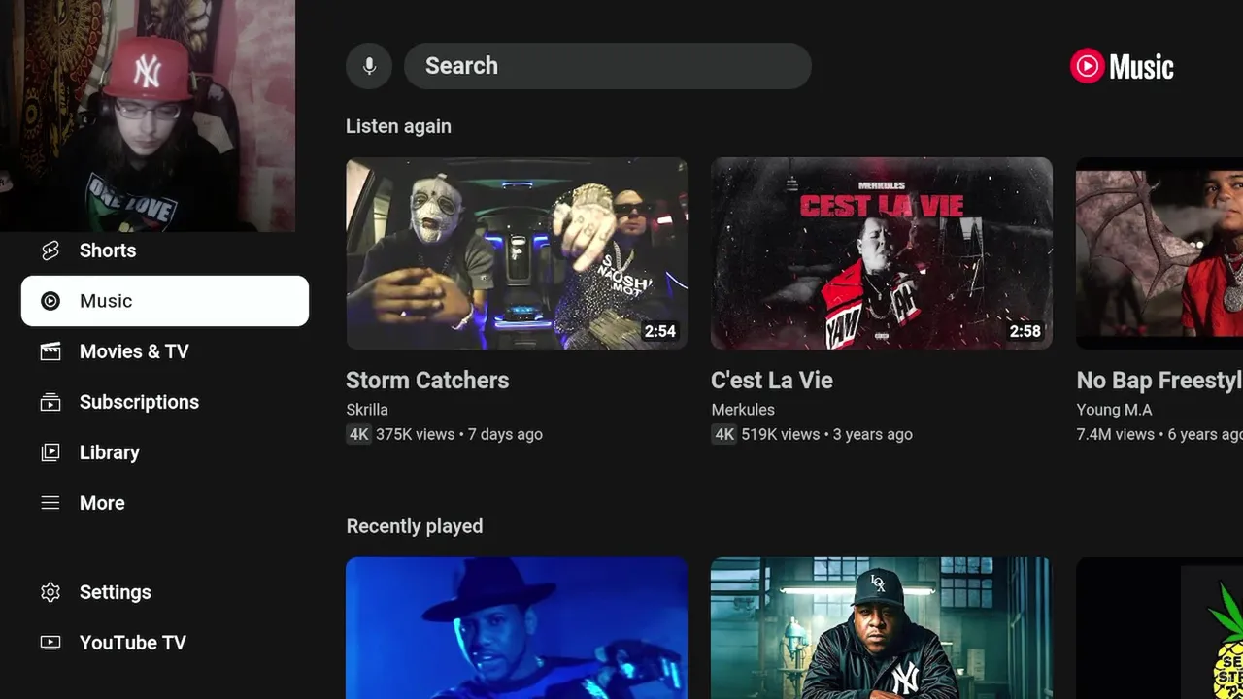The height and width of the screenshot is (699, 1243).
Task: Click the Music disc icon in sidebar
Action: [50, 301]
